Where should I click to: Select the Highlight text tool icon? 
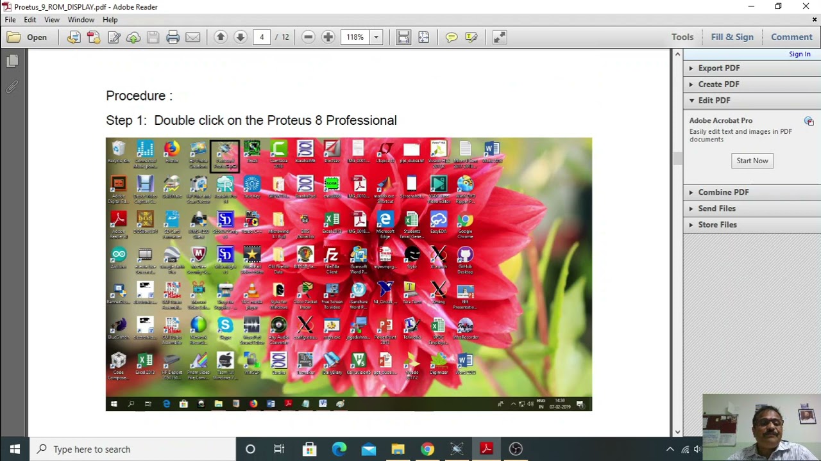[471, 37]
